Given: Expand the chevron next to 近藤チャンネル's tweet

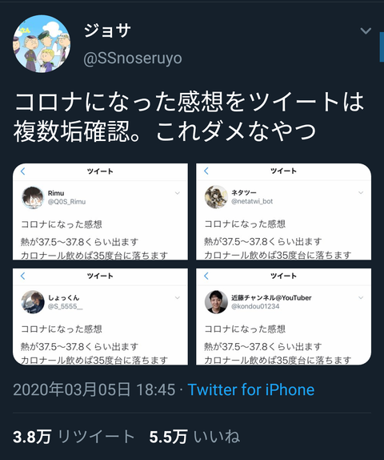Looking at the screenshot, I should [x=361, y=297].
